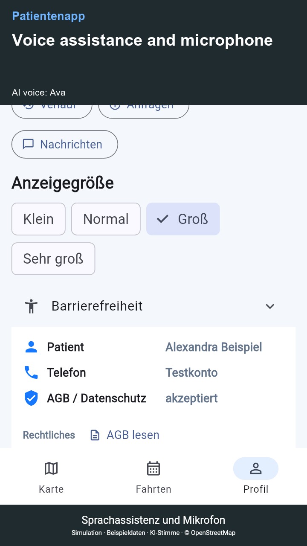This screenshot has width=307, height=546.
Task: Select the Profil person icon
Action: coord(256,468)
